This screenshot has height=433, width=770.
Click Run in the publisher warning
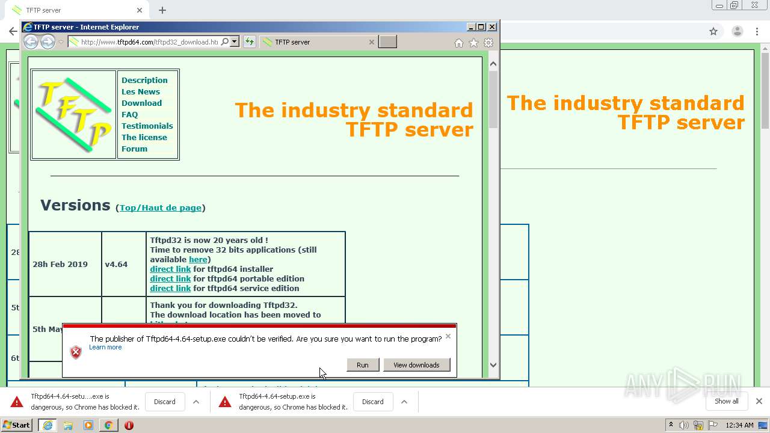(363, 365)
